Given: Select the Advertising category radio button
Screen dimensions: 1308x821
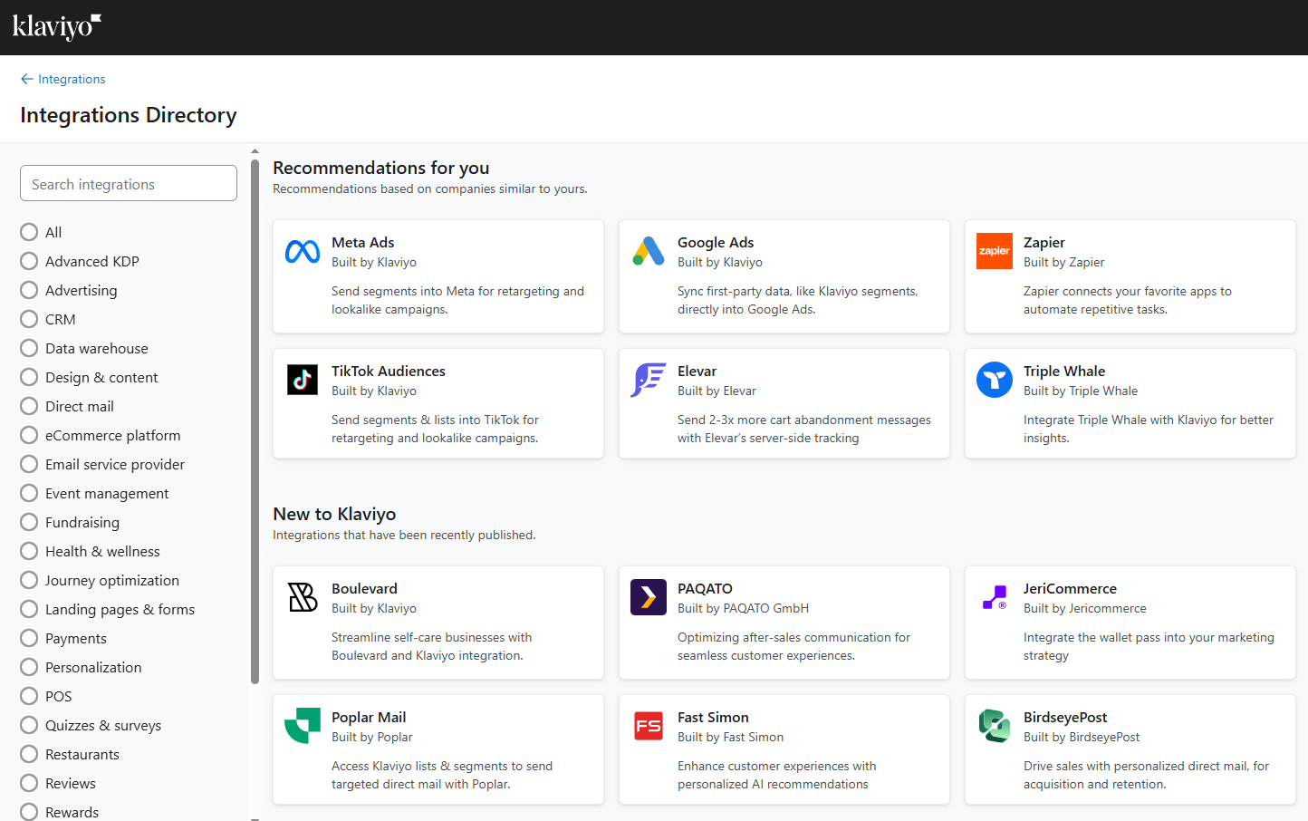Looking at the screenshot, I should (x=29, y=290).
